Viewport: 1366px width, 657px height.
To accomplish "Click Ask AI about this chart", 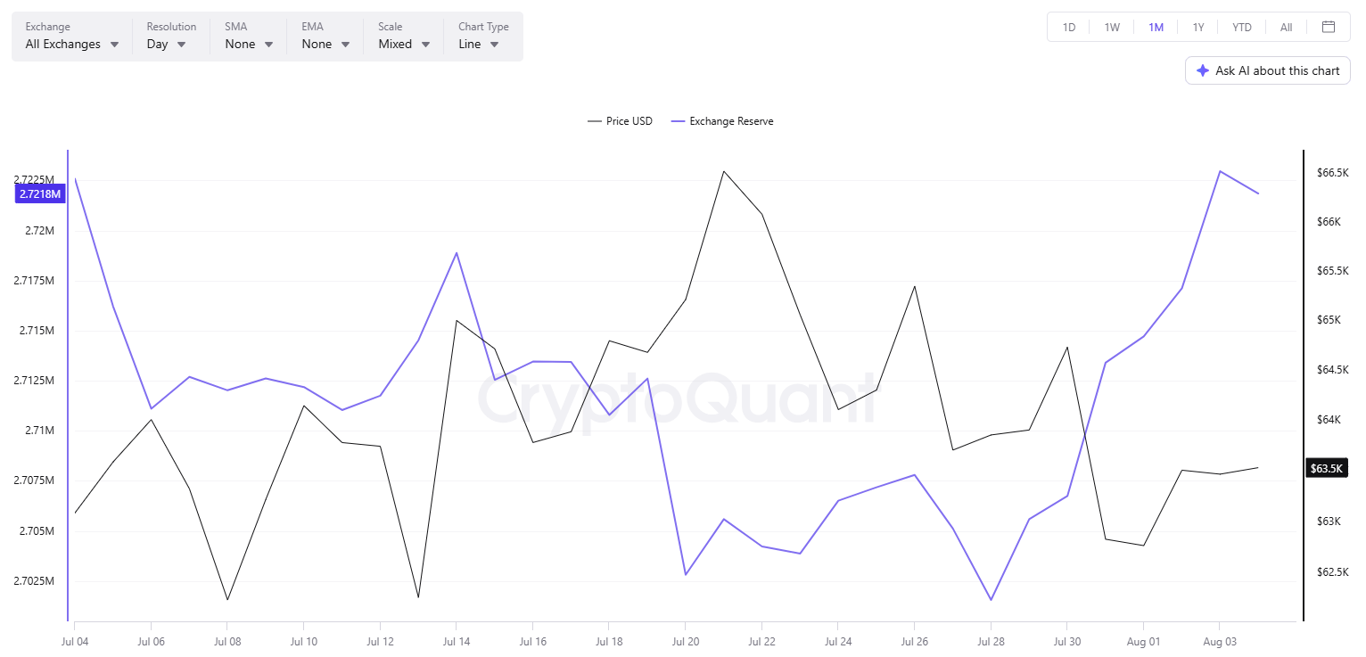I will (x=1268, y=70).
